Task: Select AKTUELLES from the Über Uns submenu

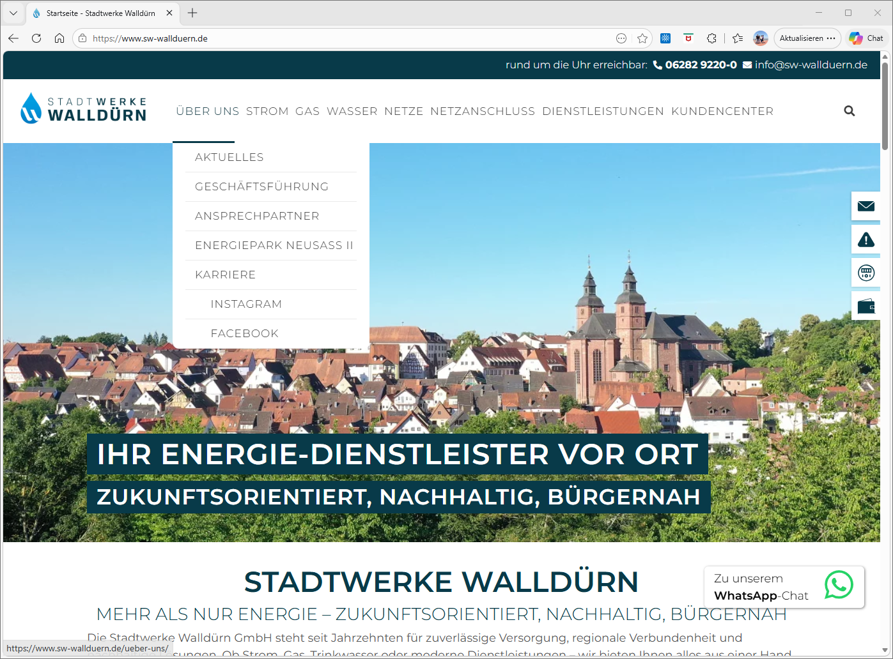Action: 229,157
